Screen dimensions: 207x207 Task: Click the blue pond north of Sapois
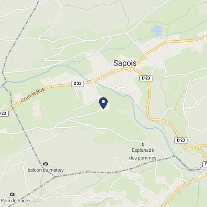click(158, 30)
